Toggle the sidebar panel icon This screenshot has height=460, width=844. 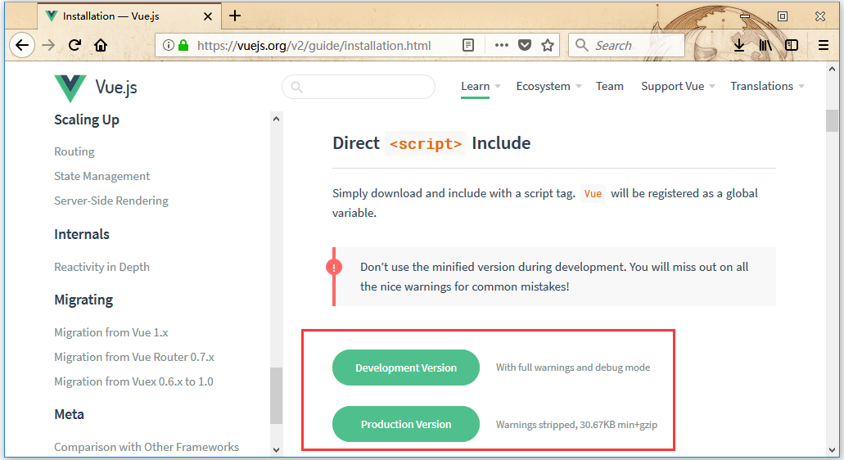(792, 46)
